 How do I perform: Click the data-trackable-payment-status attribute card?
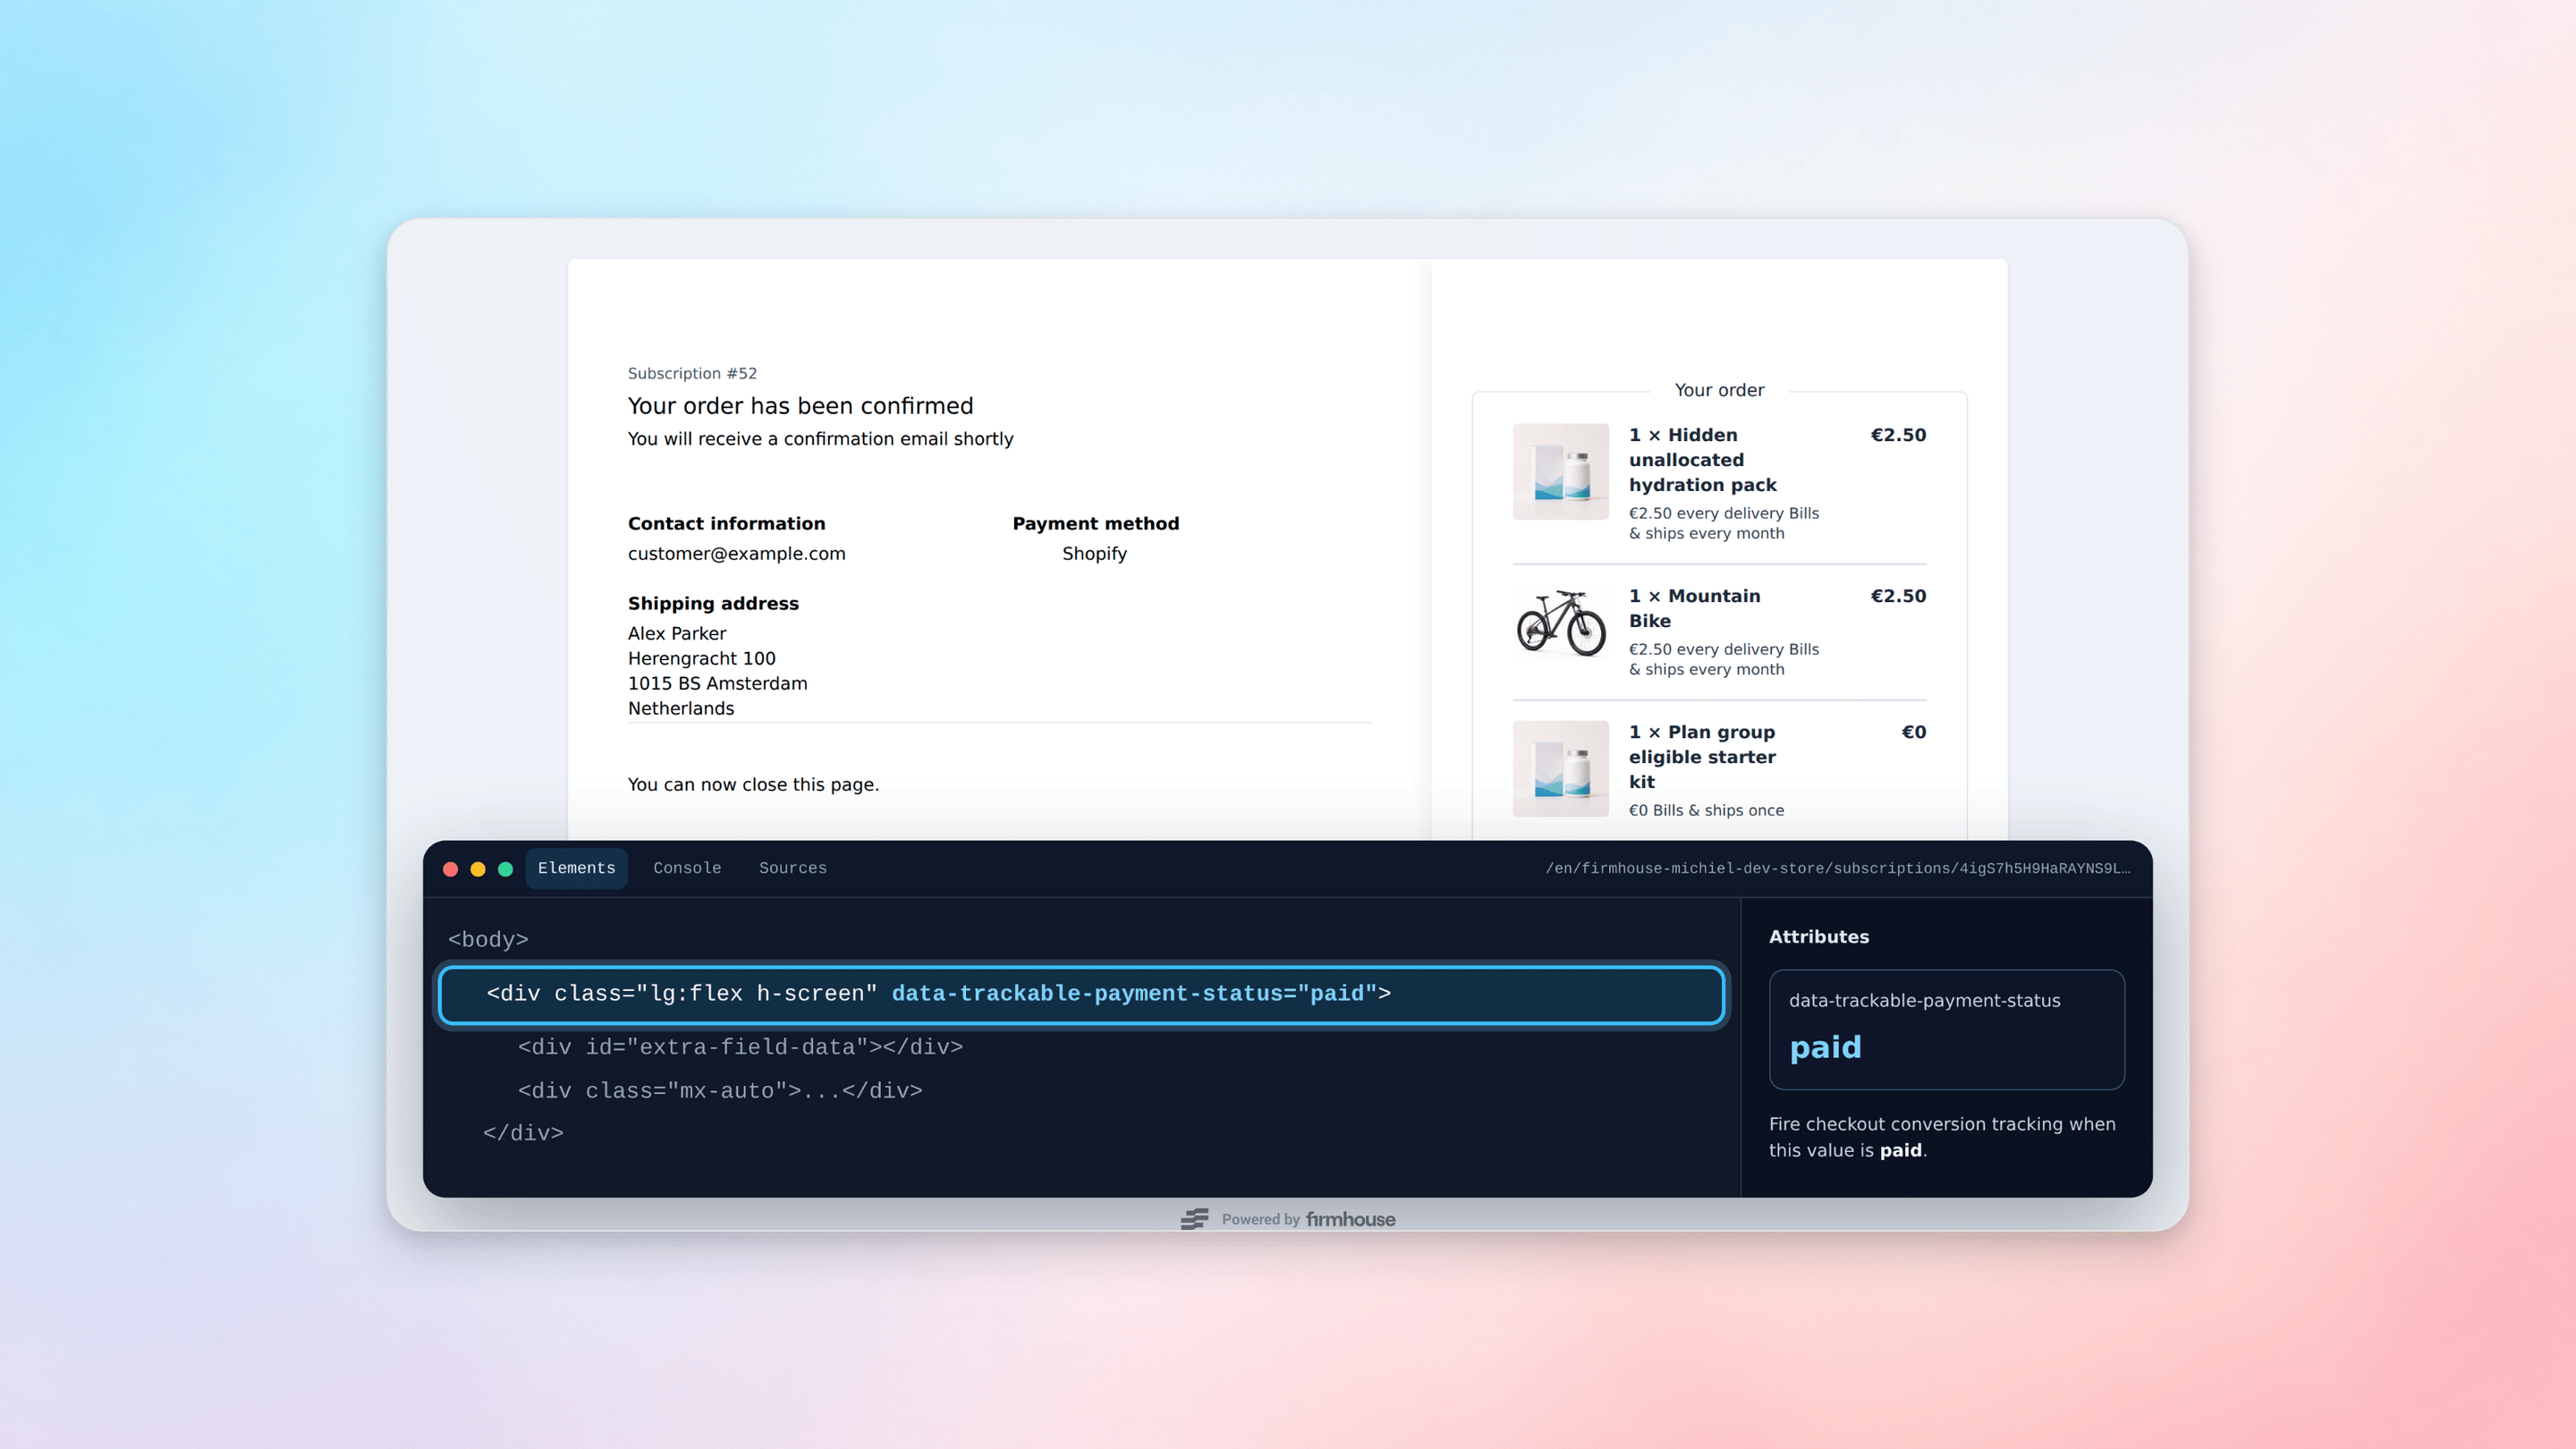(1946, 1029)
